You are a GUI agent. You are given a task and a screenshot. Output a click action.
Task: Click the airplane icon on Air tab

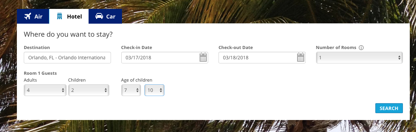click(28, 16)
